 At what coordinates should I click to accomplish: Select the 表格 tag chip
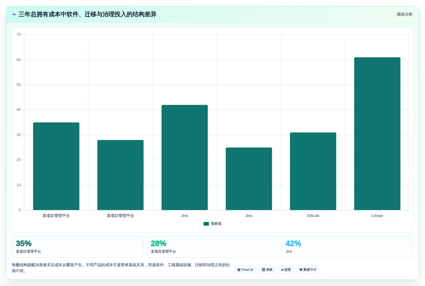click(267, 270)
